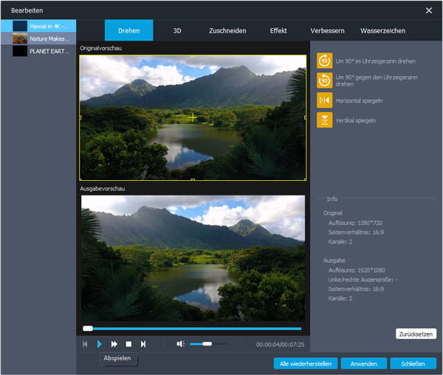Click the previous frame button
Screen dimensions: 443x375
pyautogui.click(x=86, y=344)
